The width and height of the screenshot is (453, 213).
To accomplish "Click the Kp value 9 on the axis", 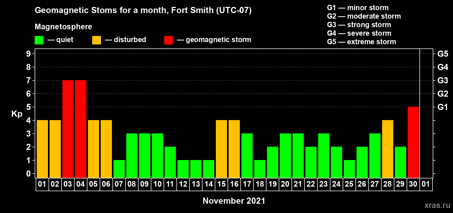I will click(x=29, y=54).
